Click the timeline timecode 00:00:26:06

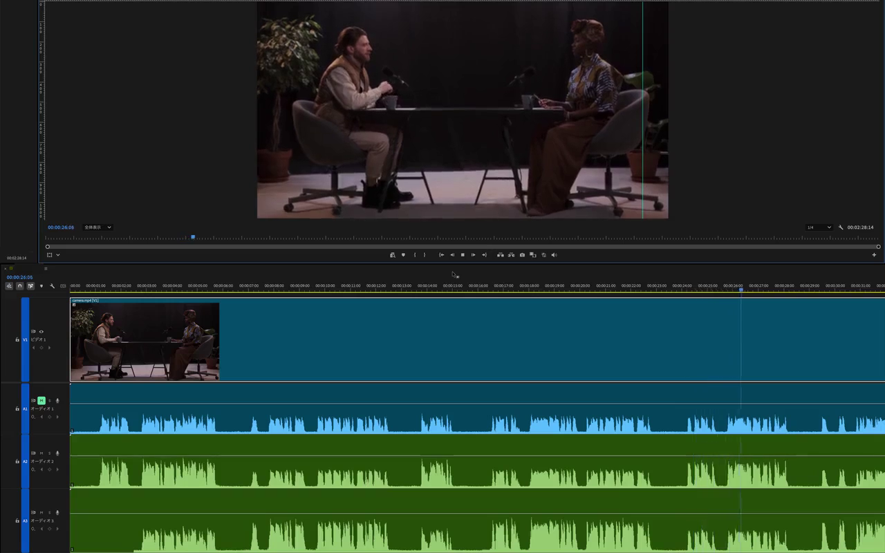[x=19, y=277]
